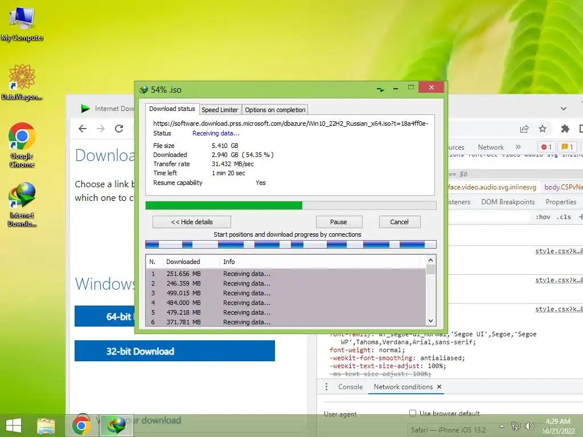This screenshot has height=437, width=583.
Task: Click Chrome share page icon
Action: point(524,129)
